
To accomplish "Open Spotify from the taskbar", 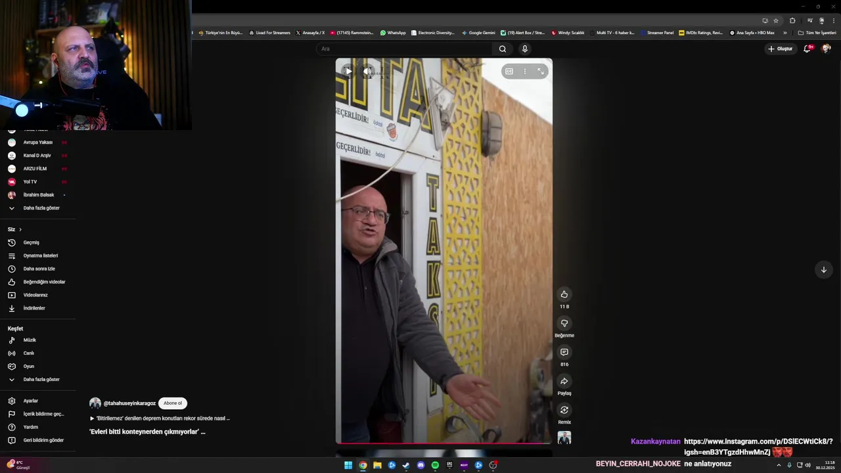I will click(x=435, y=465).
